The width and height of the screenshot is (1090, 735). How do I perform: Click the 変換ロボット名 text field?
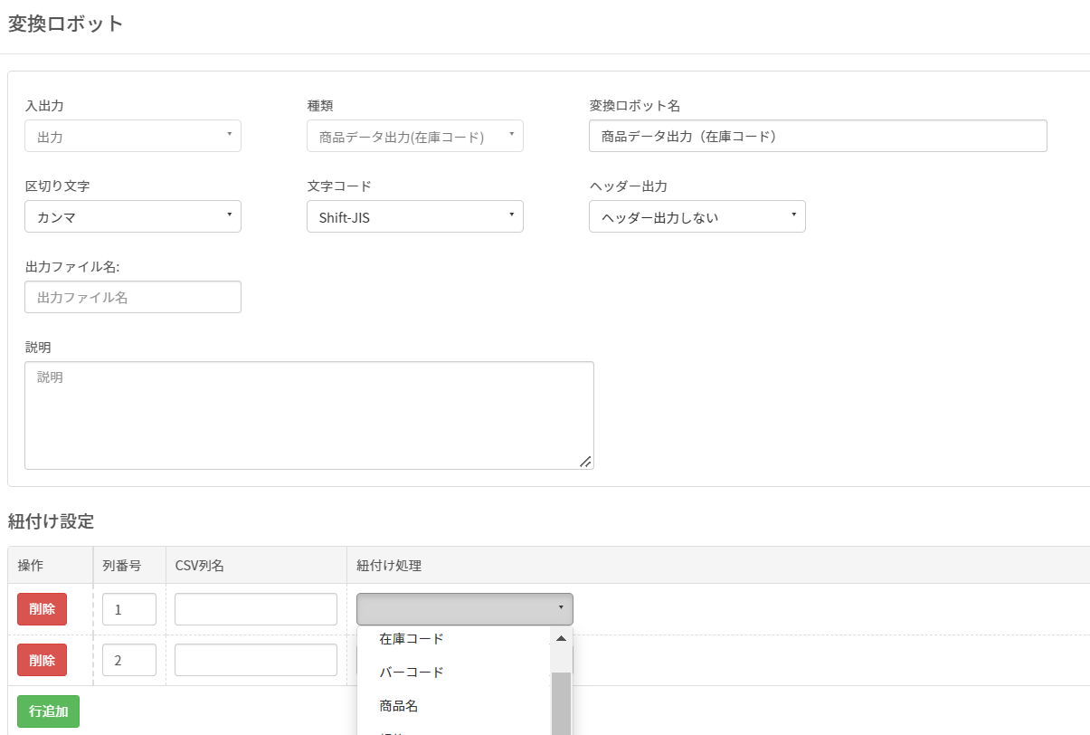pos(818,136)
